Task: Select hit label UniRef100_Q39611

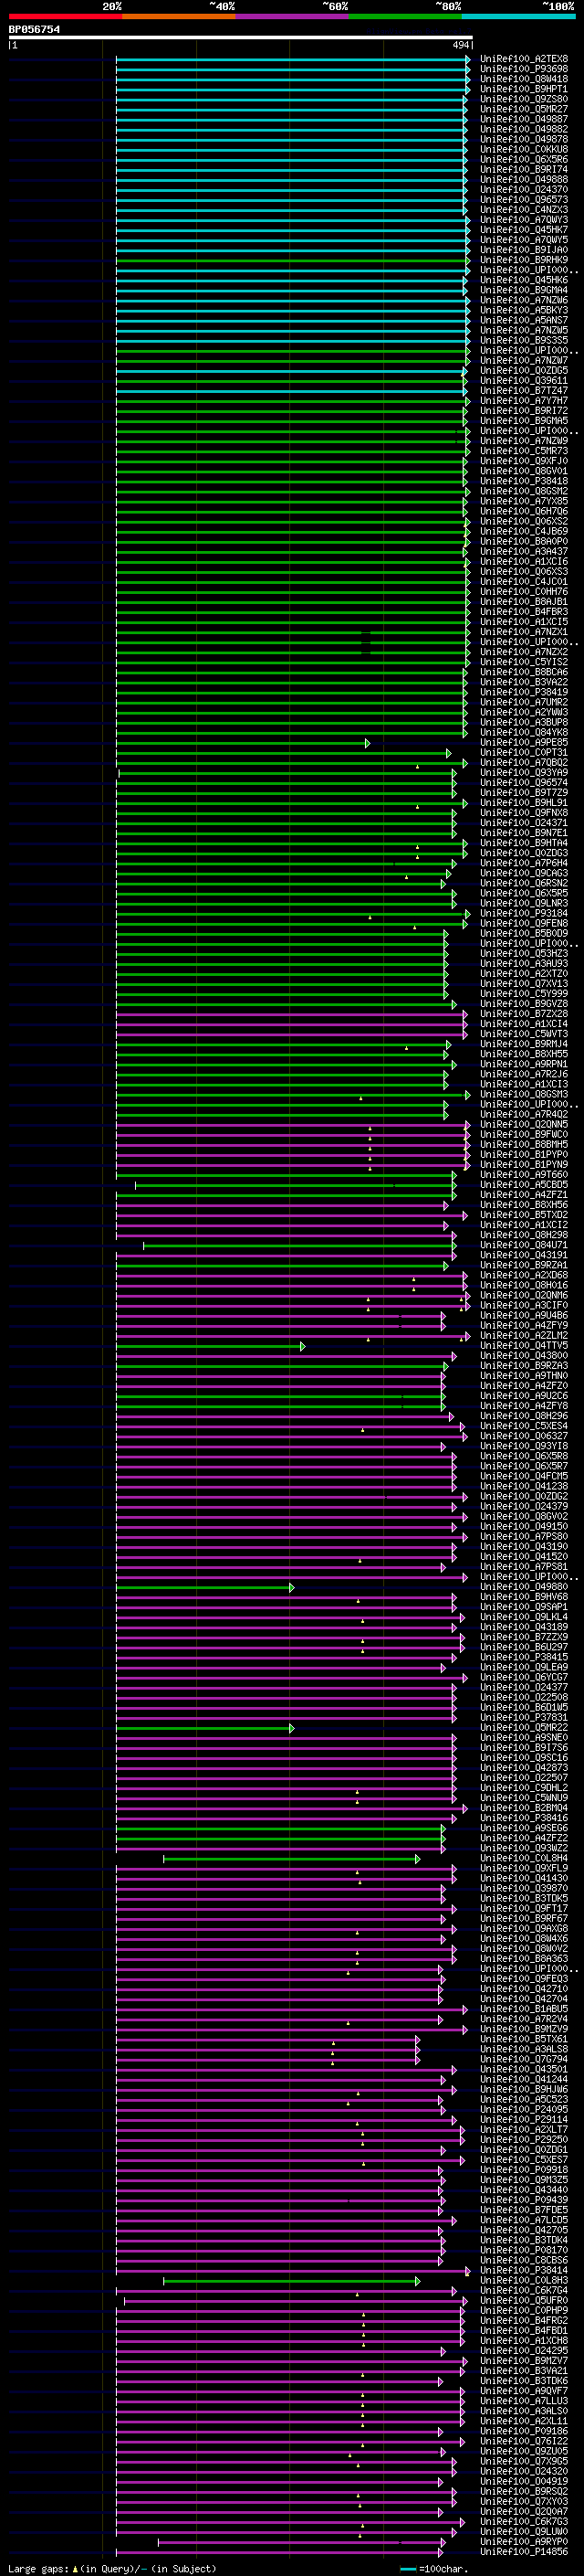Action: pos(523,381)
